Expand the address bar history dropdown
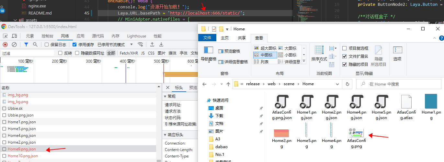The height and width of the screenshot is (162, 444). (337, 84)
